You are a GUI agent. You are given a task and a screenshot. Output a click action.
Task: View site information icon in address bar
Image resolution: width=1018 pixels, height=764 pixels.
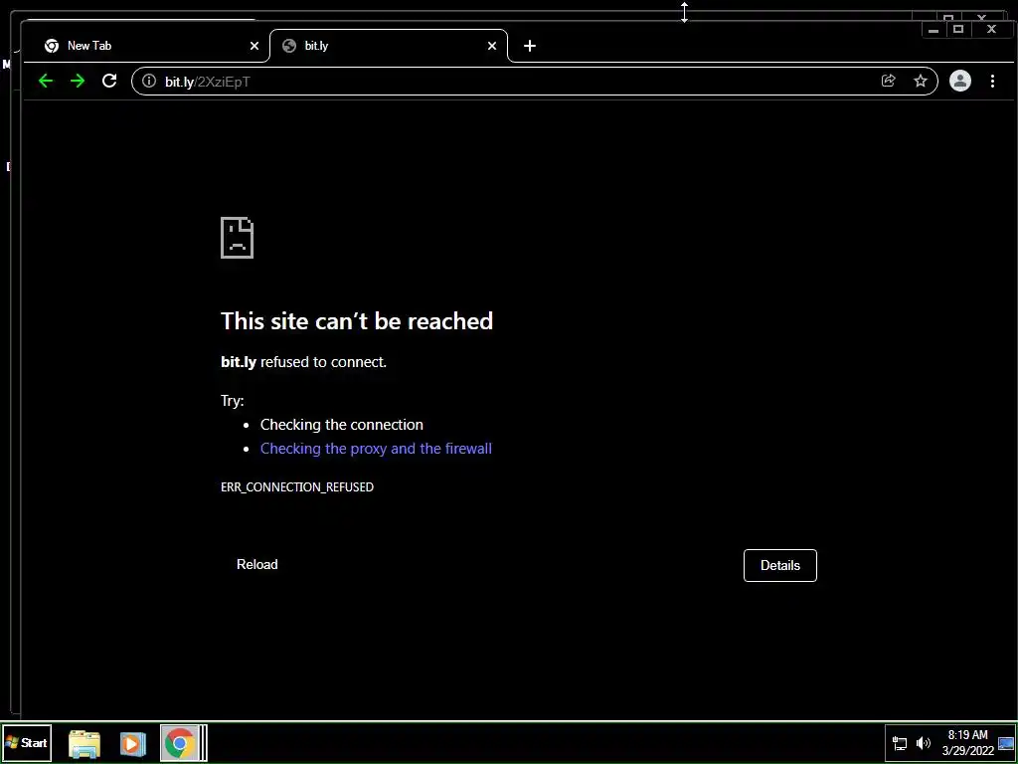[x=149, y=82]
